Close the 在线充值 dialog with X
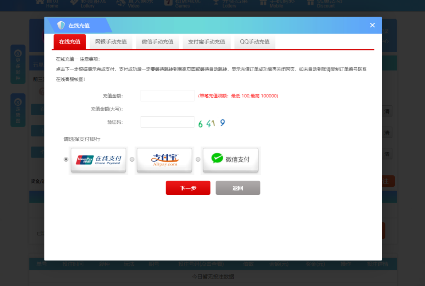The height and width of the screenshot is (286, 425). [x=372, y=25]
